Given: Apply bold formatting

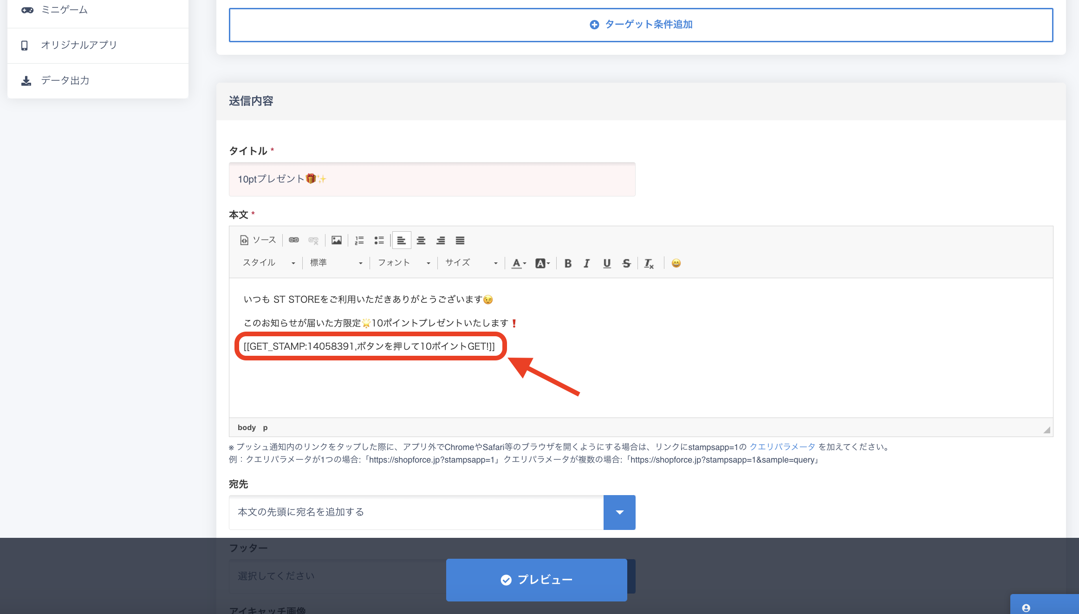Looking at the screenshot, I should [568, 263].
